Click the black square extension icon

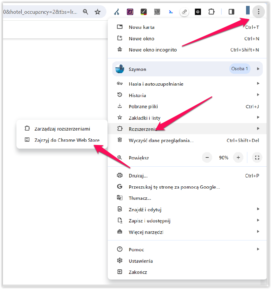(x=198, y=12)
